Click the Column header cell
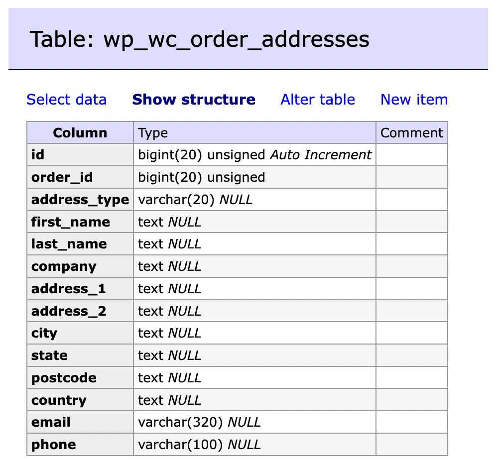Screen dimensions: 498x468 [80, 132]
